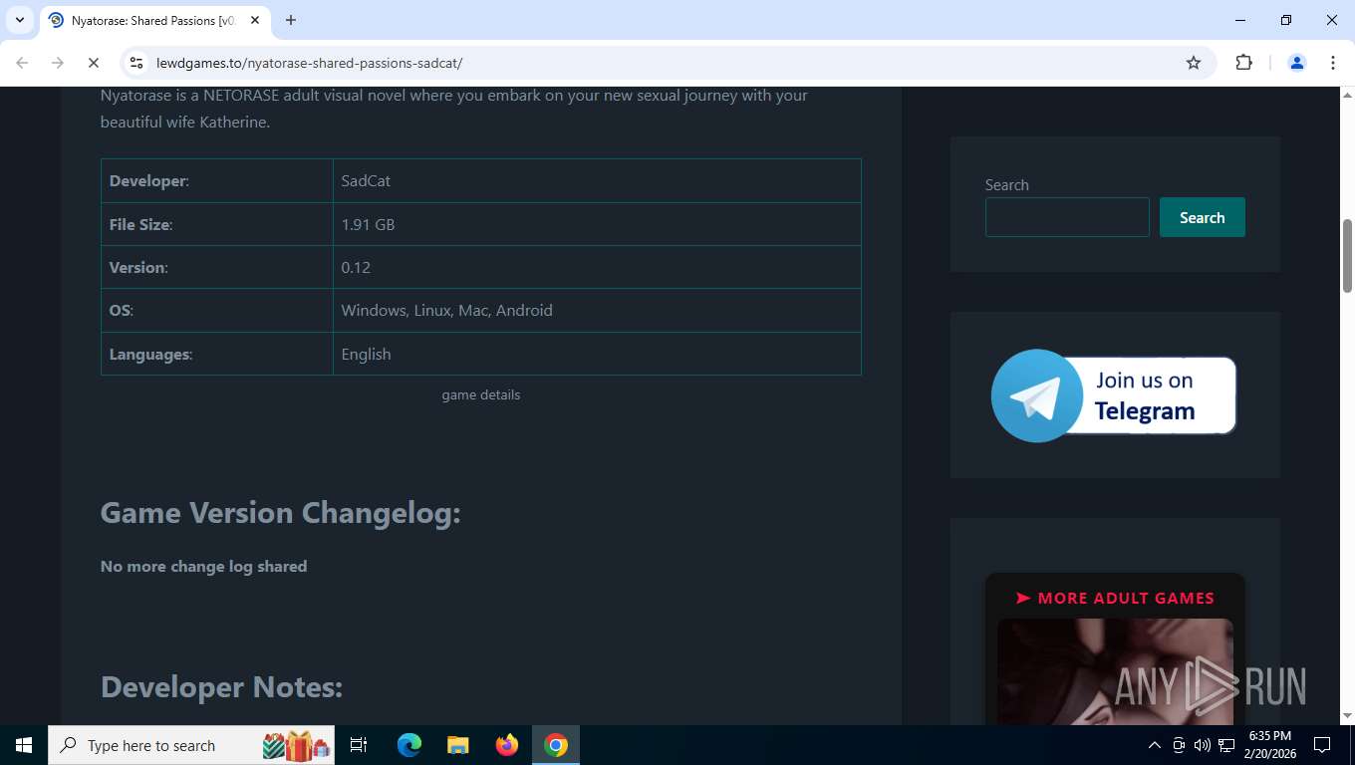Click the browser forward arrow
1355x765 pixels.
click(x=58, y=63)
